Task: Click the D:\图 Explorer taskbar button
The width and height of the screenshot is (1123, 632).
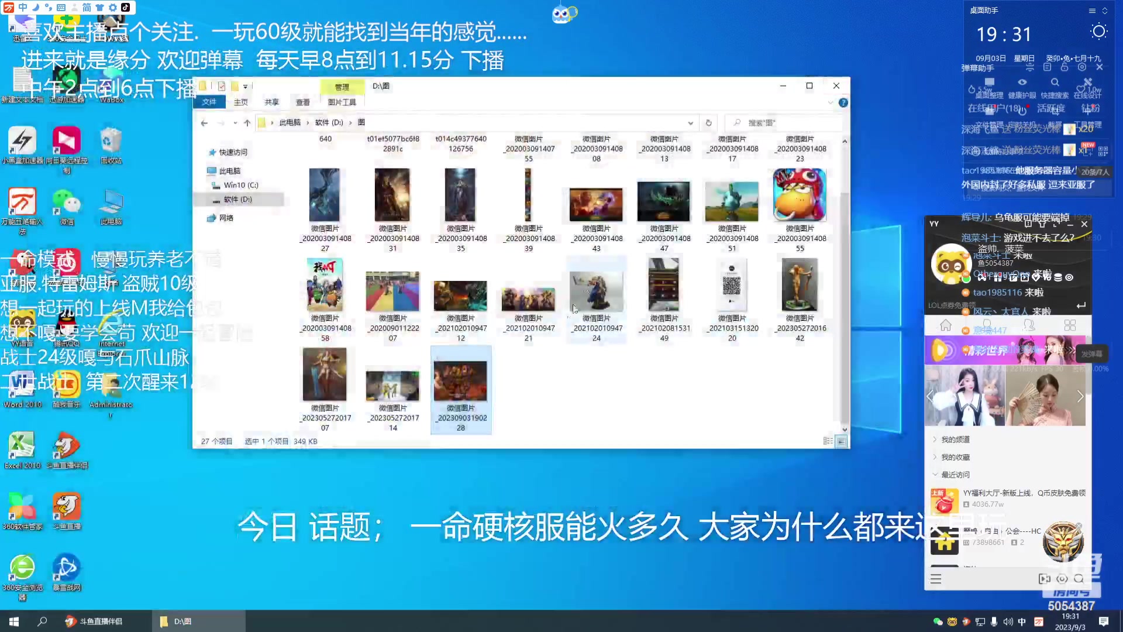Action: click(x=199, y=621)
